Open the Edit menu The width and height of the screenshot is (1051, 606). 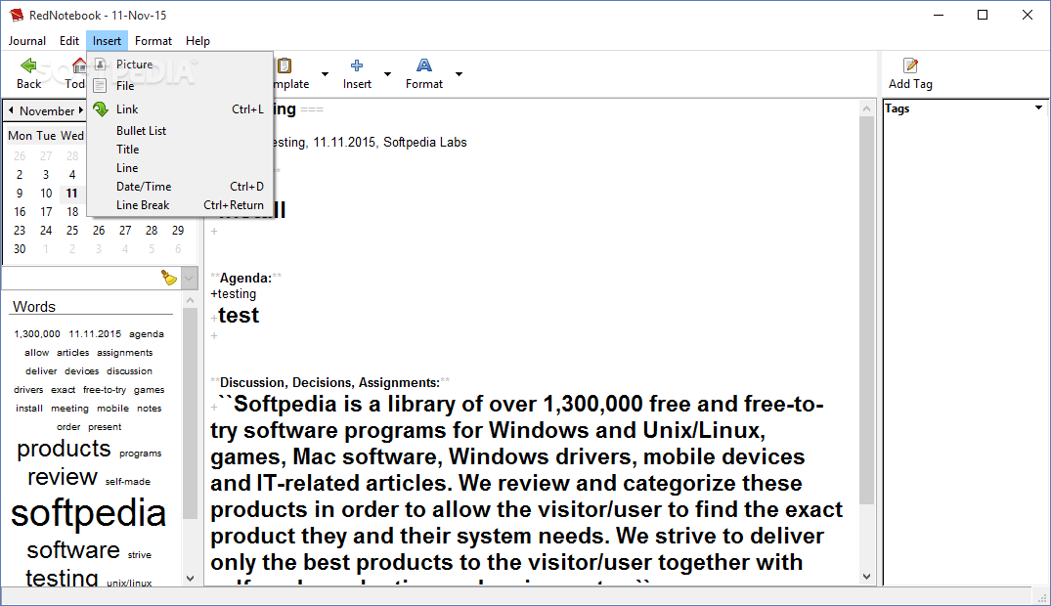pyautogui.click(x=69, y=41)
